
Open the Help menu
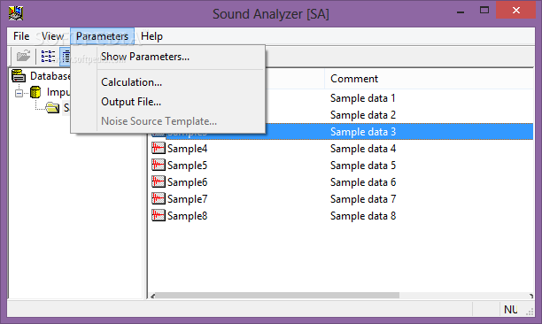(x=151, y=36)
